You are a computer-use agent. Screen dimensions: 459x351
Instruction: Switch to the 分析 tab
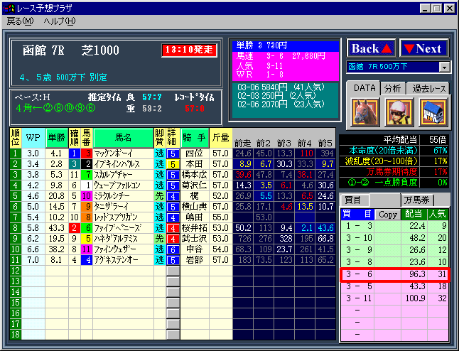tap(393, 88)
